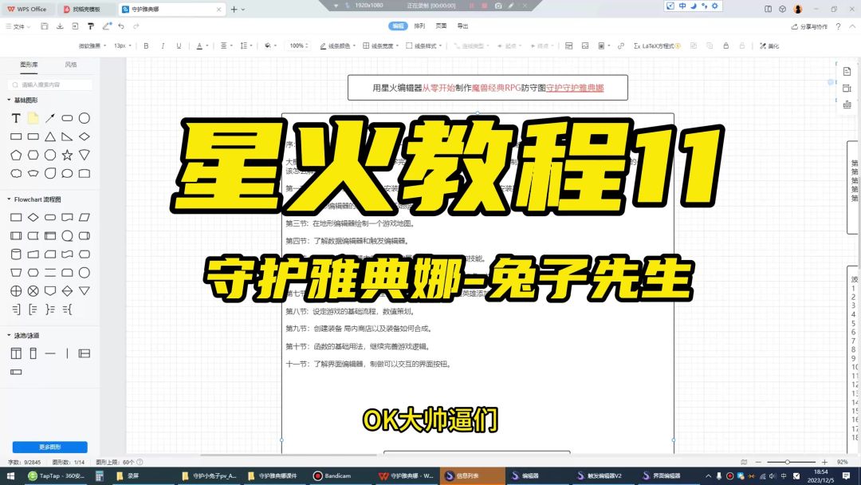Adjust the zoom slider in status bar
The height and width of the screenshot is (485, 861).
[788, 462]
